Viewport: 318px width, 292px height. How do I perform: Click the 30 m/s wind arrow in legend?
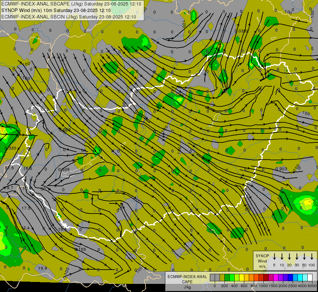(x=297, y=257)
